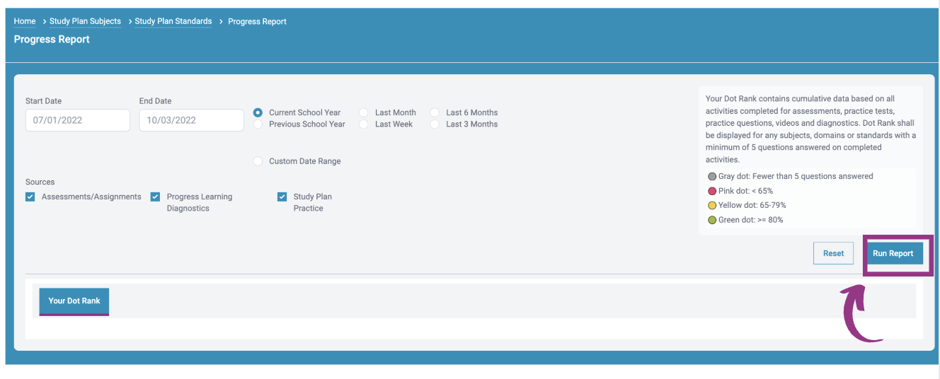
Task: Choose the Last Month option
Action: [x=364, y=112]
